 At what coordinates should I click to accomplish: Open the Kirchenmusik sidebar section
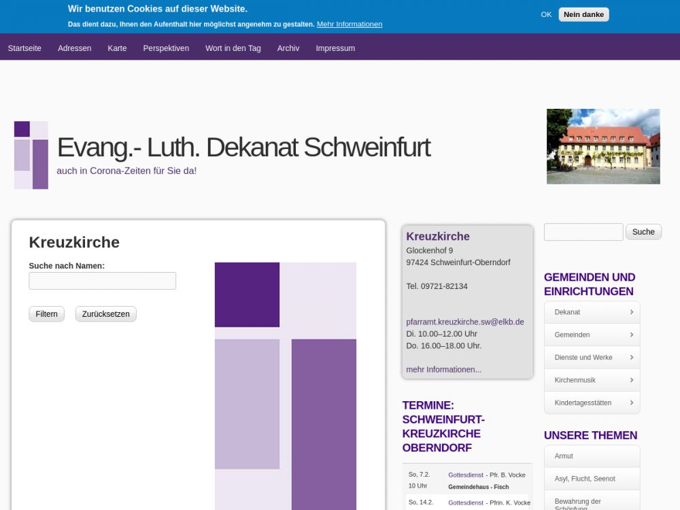(592, 380)
